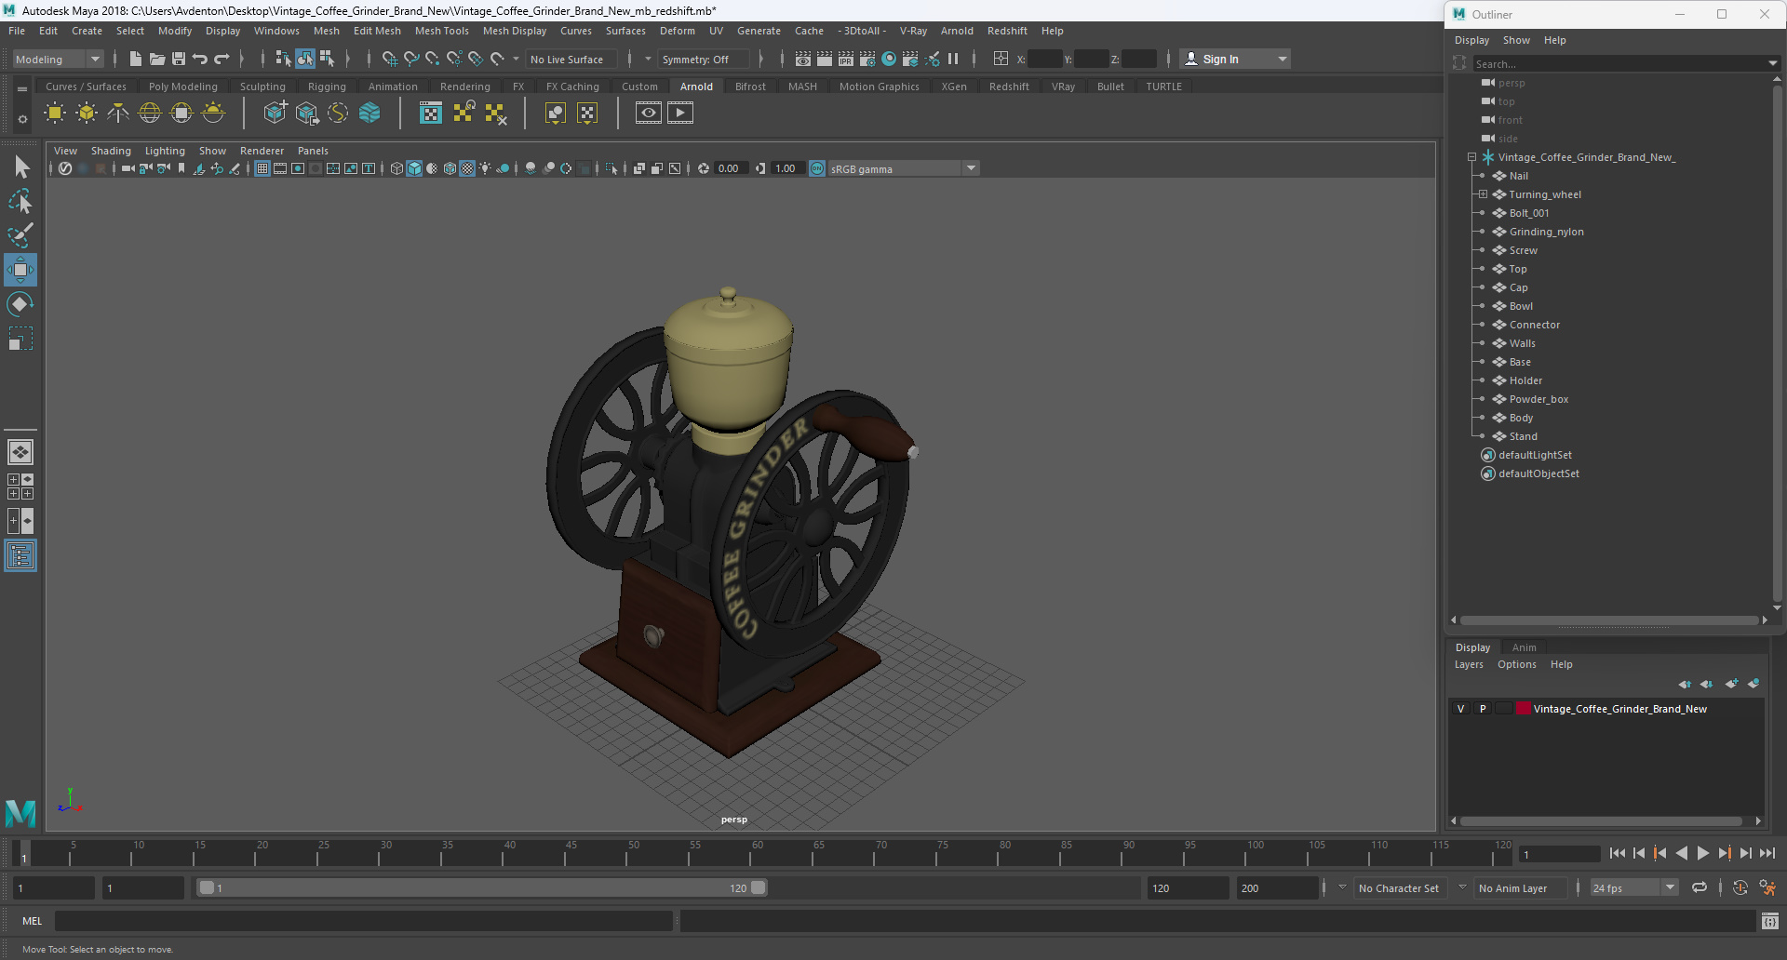Open the Script Editor icon at bottom right
Screen dimensions: 1787x960
(1769, 921)
